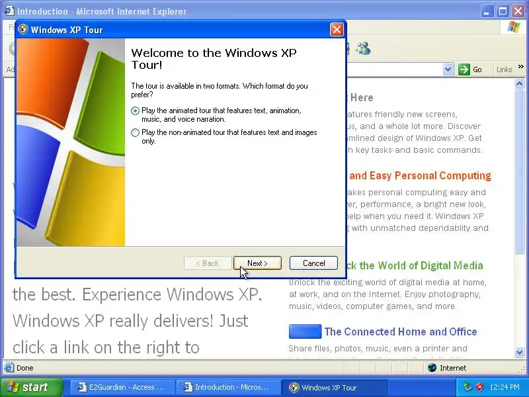Close the Internet Explorer window
The height and width of the screenshot is (397, 529).
[x=518, y=11]
